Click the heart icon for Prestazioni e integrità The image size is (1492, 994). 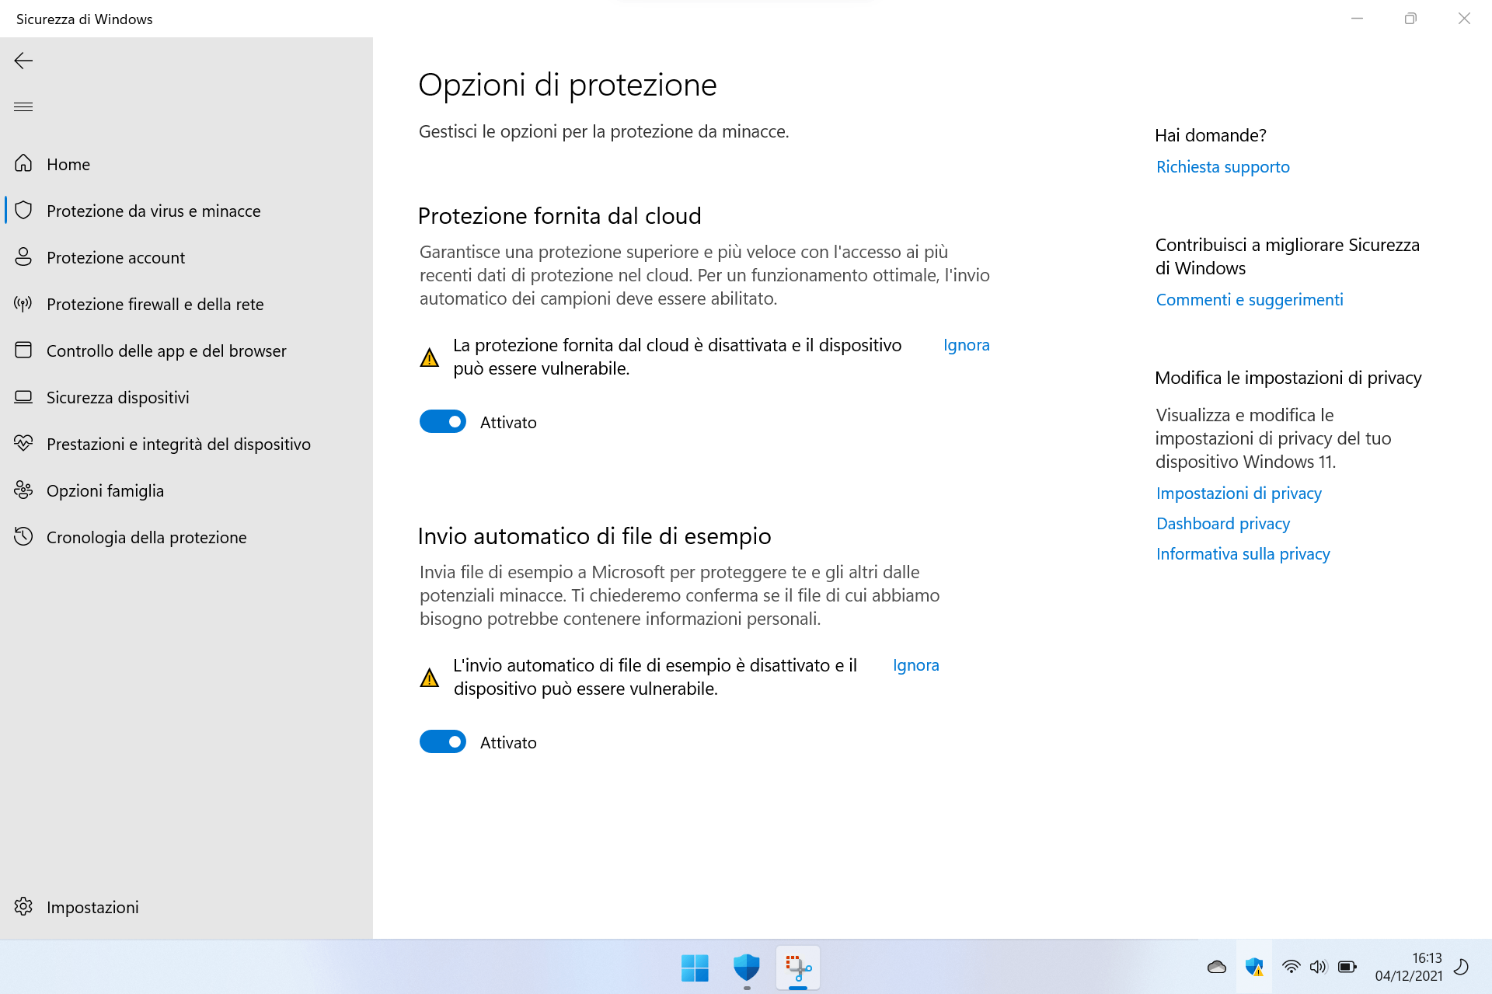tap(23, 443)
